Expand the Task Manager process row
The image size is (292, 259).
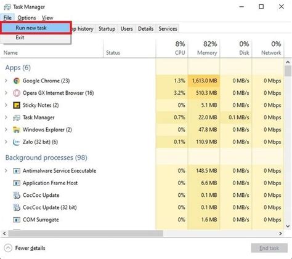pos(6,118)
